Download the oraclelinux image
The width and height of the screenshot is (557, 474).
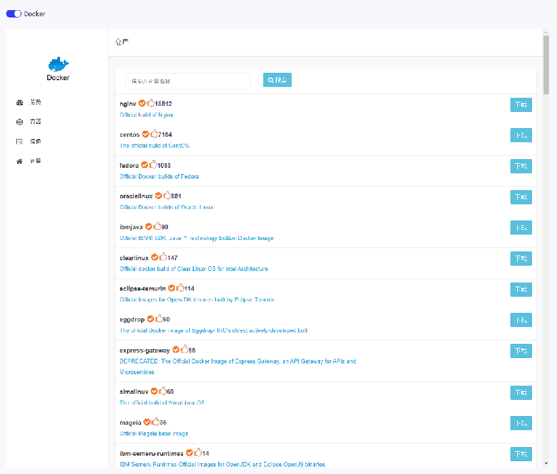[x=521, y=197]
